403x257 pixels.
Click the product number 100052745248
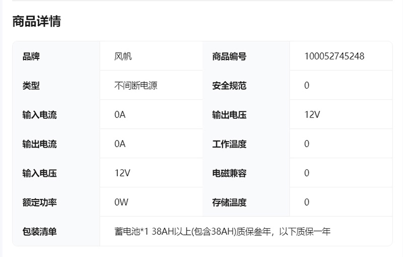334,56
